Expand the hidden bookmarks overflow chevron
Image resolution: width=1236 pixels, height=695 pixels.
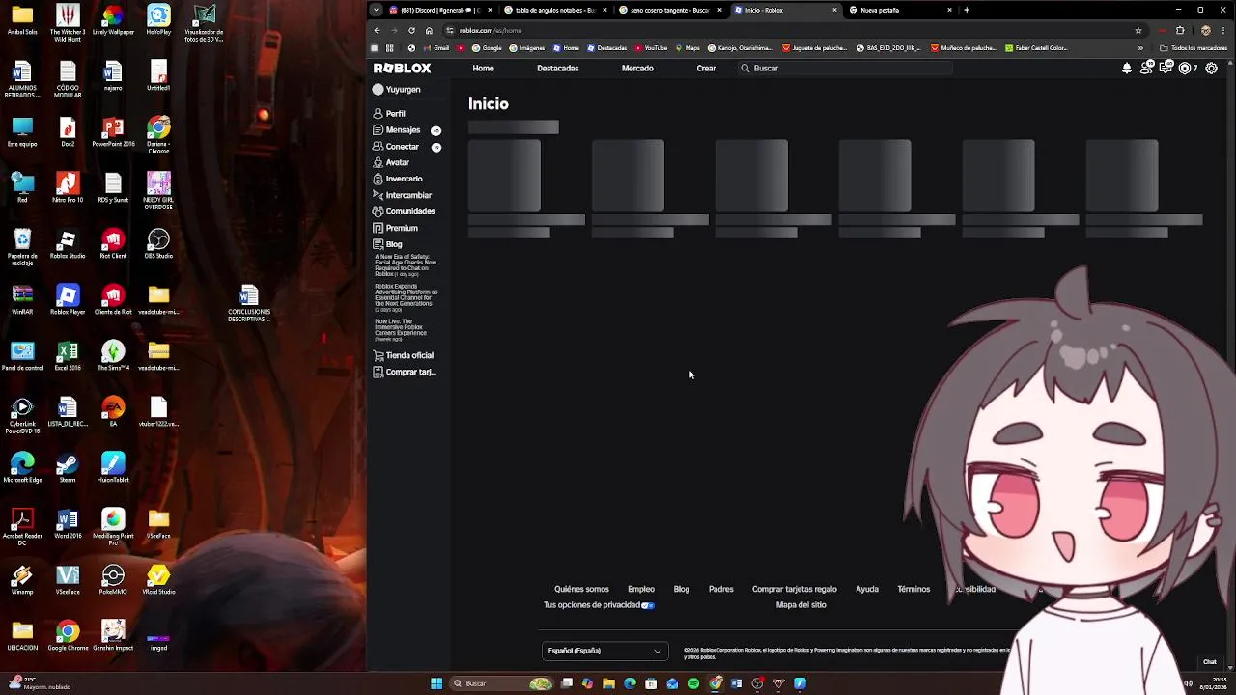point(1140,48)
